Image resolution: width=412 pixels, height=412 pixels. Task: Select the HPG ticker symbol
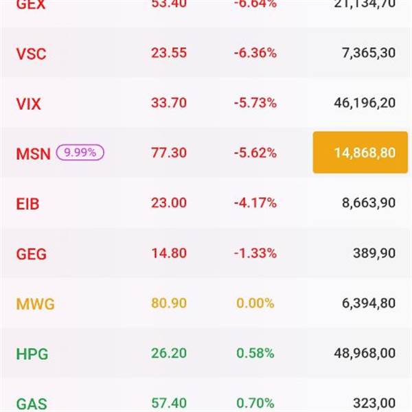(32, 354)
